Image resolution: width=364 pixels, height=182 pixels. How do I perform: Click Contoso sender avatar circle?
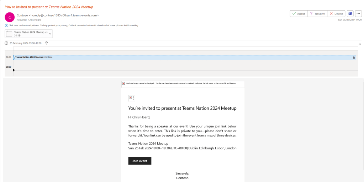tap(10, 17)
